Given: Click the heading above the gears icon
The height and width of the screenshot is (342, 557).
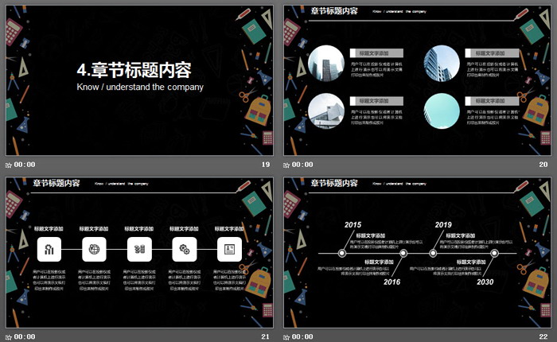Looking at the screenshot, I should click(x=184, y=229).
